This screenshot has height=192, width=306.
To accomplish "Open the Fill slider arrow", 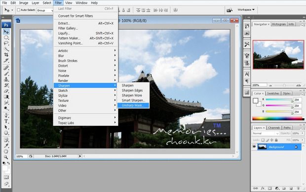I will pyautogui.click(x=302, y=140).
